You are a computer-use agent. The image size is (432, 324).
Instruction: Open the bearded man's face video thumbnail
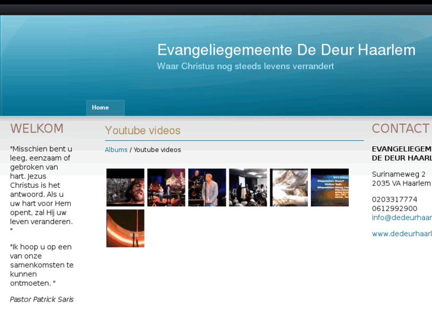[125, 187]
